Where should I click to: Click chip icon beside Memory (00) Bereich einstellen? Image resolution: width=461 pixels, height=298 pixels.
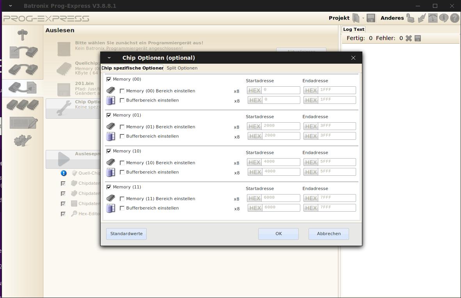(111, 90)
